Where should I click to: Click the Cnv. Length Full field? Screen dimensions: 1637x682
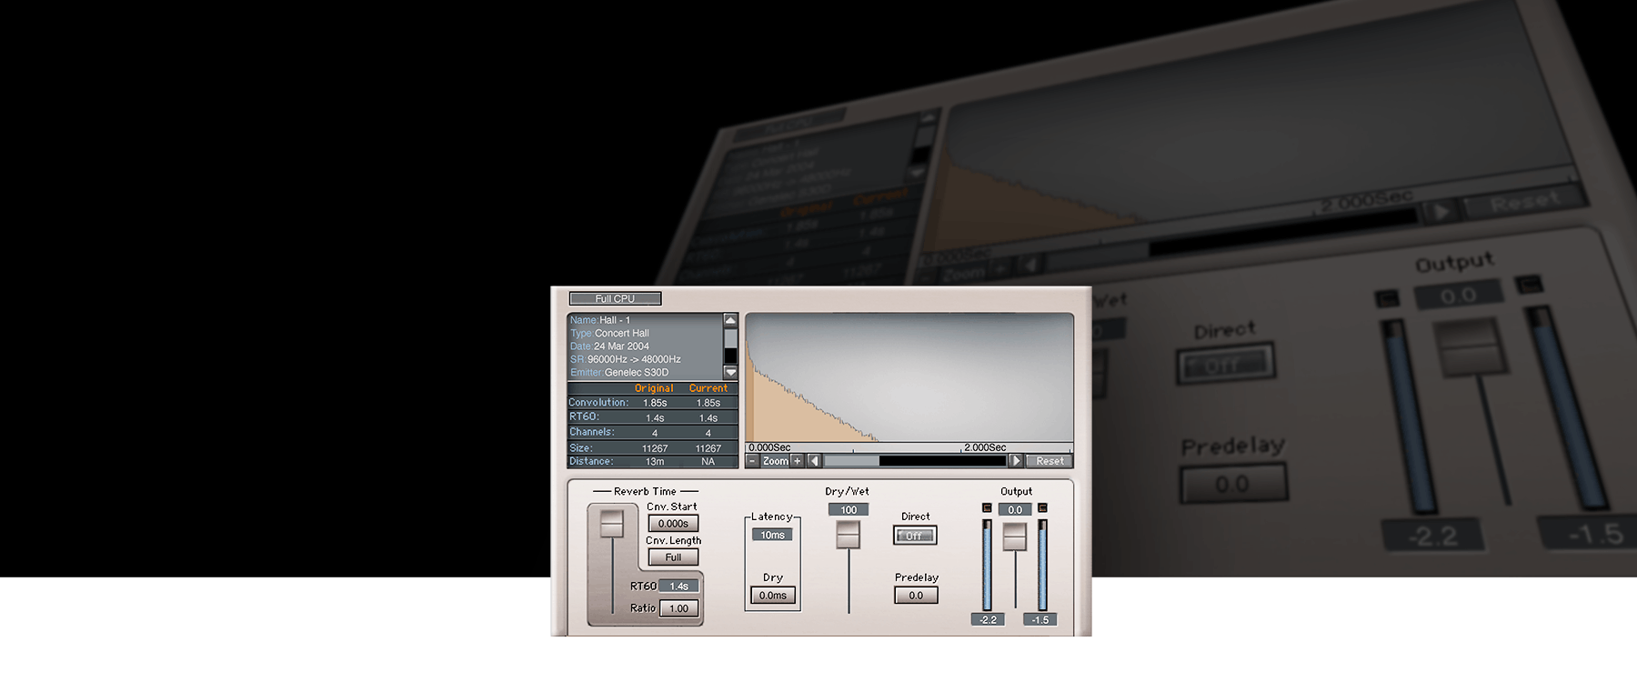[673, 557]
